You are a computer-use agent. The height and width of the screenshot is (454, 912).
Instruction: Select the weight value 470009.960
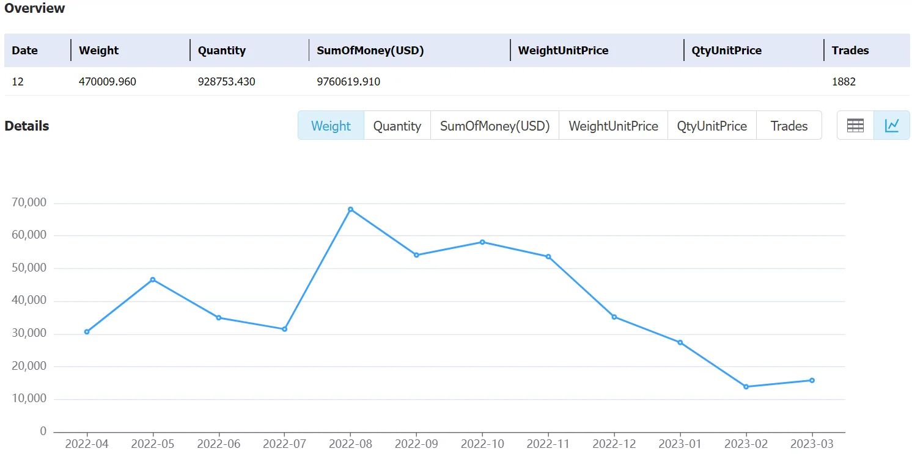point(108,81)
